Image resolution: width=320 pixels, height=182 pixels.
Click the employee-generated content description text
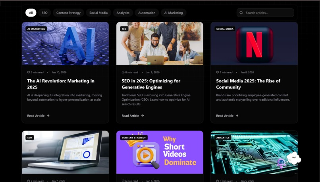pyautogui.click(x=253, y=98)
